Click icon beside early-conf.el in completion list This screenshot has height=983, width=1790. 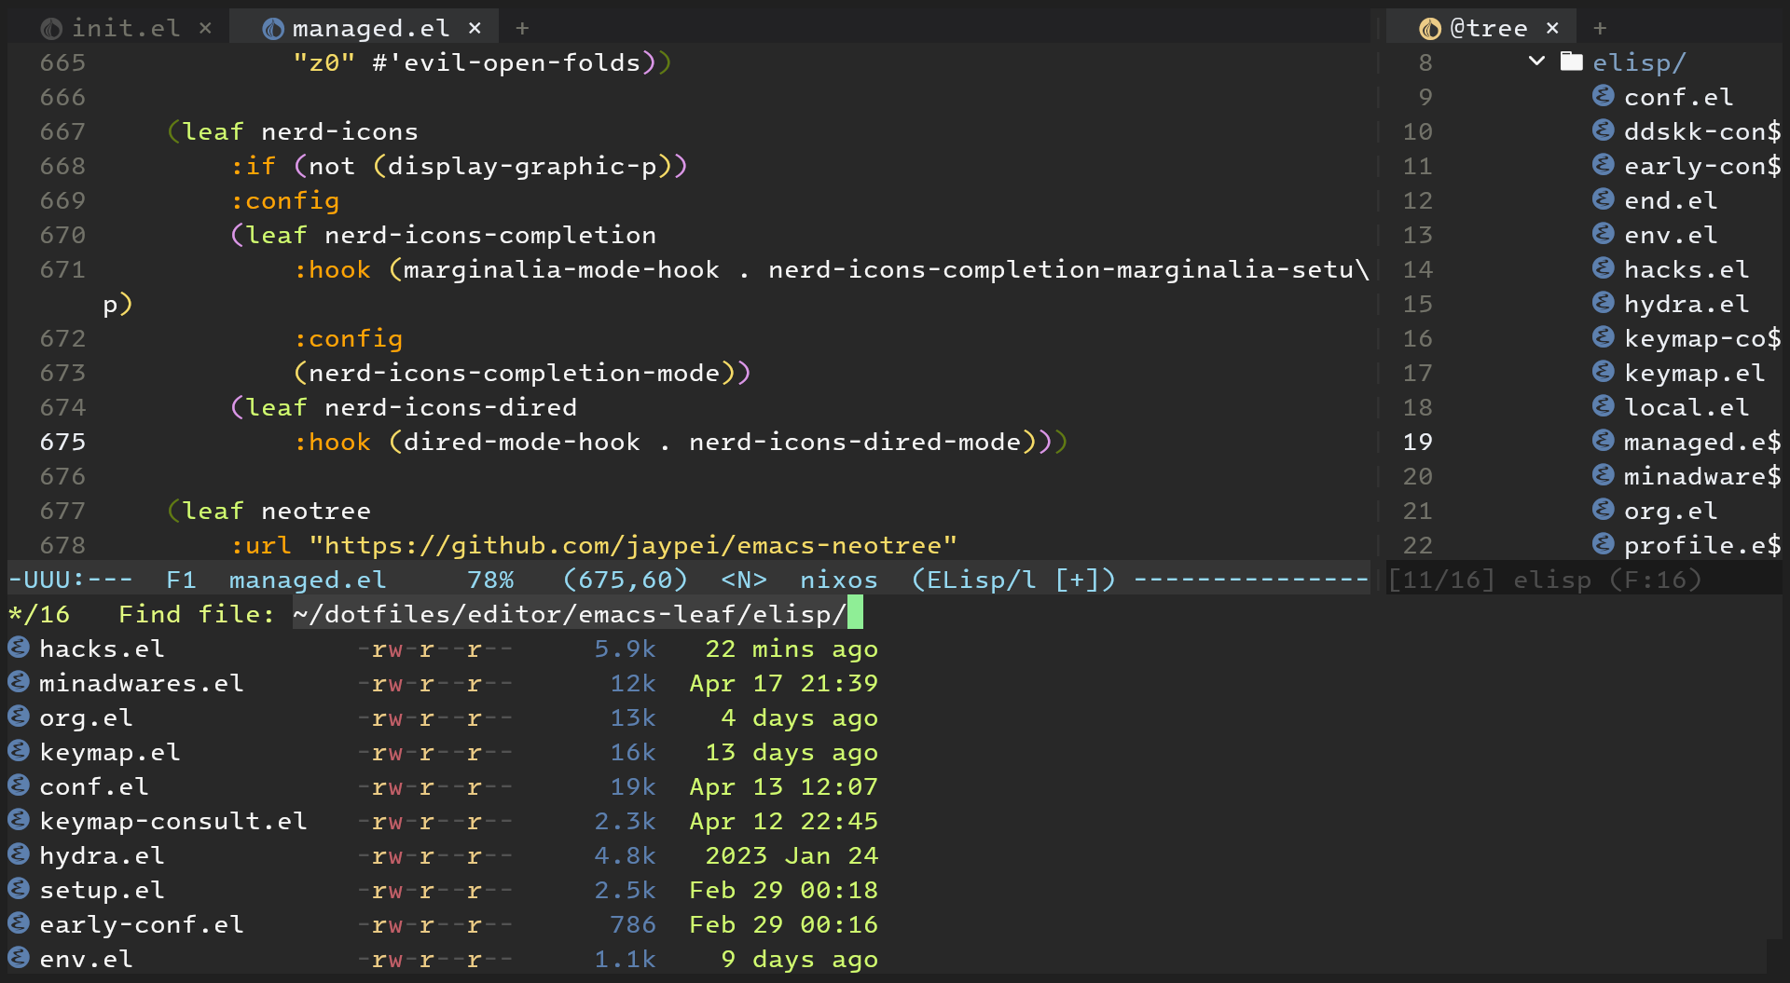click(19, 923)
